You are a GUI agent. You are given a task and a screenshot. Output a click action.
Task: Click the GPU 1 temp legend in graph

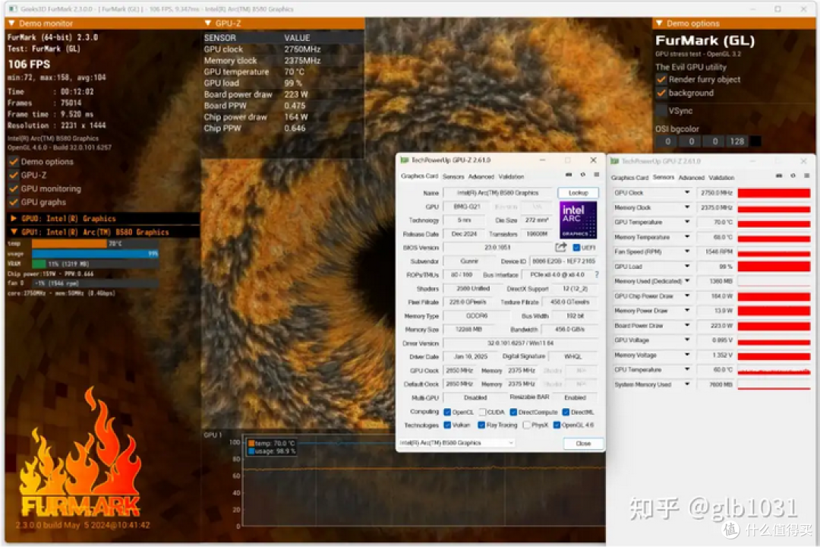pos(273,444)
